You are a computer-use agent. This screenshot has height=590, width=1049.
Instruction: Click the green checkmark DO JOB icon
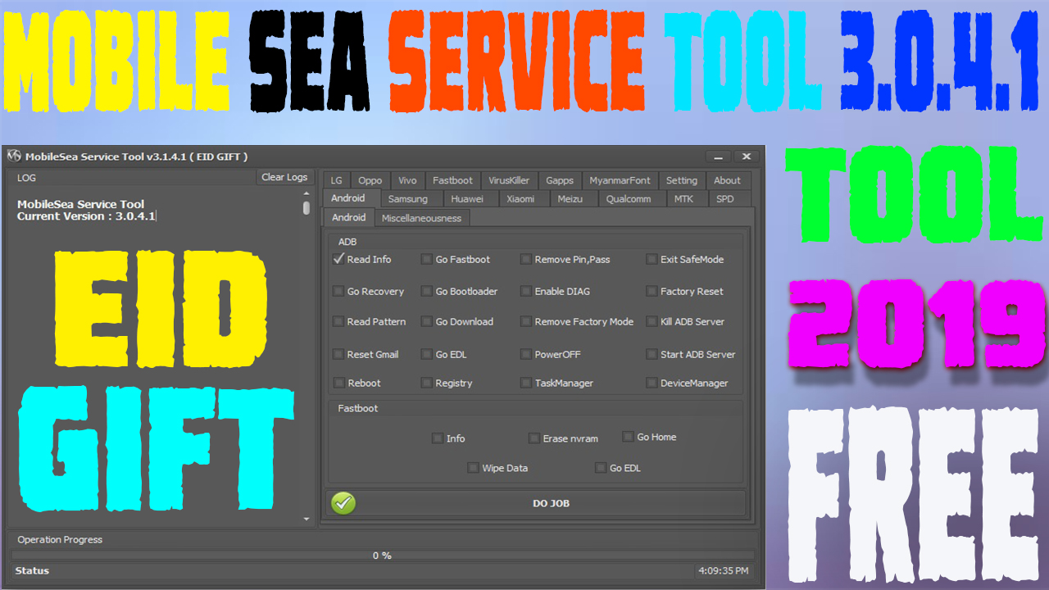point(344,503)
